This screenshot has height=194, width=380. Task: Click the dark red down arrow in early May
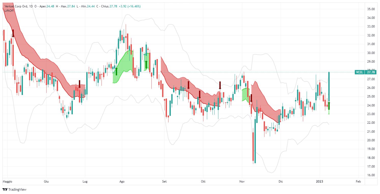click(13, 33)
